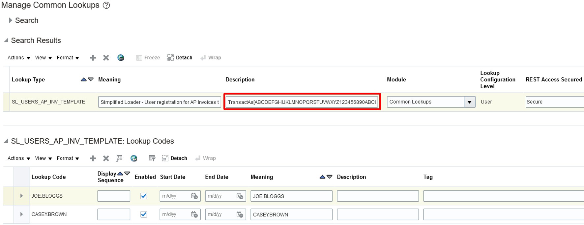The height and width of the screenshot is (225, 584).
Task: Expand the CASEY.BROWN row details
Action: 21,214
